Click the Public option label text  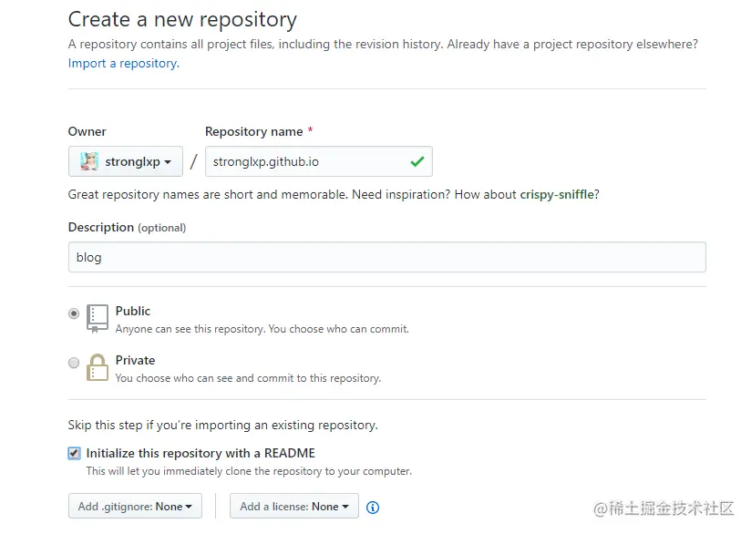coord(133,311)
